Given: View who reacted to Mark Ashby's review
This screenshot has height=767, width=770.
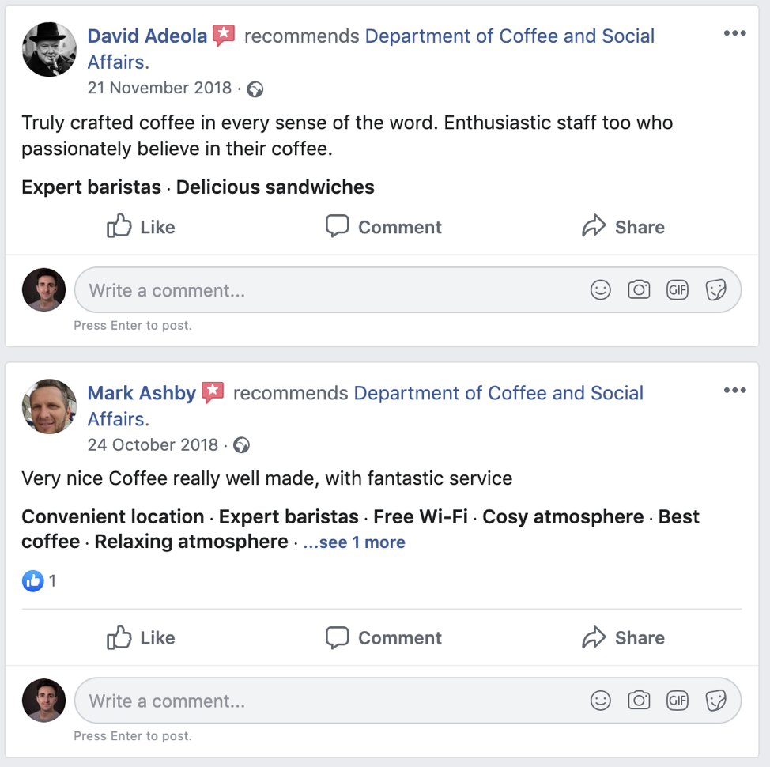Looking at the screenshot, I should pyautogui.click(x=40, y=581).
